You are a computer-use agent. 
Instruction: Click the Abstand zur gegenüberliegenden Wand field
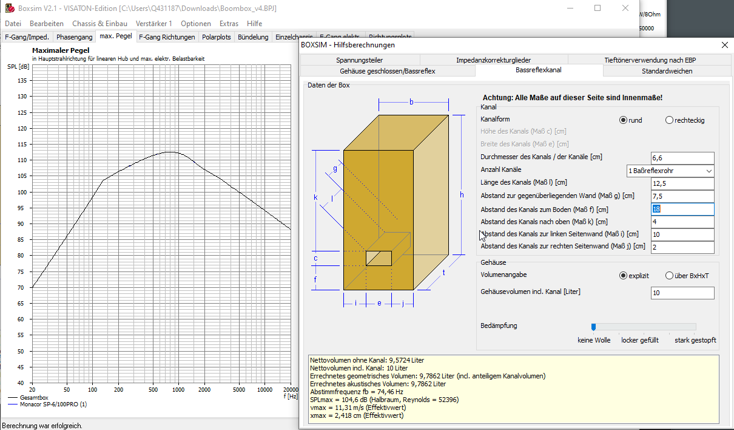point(682,196)
